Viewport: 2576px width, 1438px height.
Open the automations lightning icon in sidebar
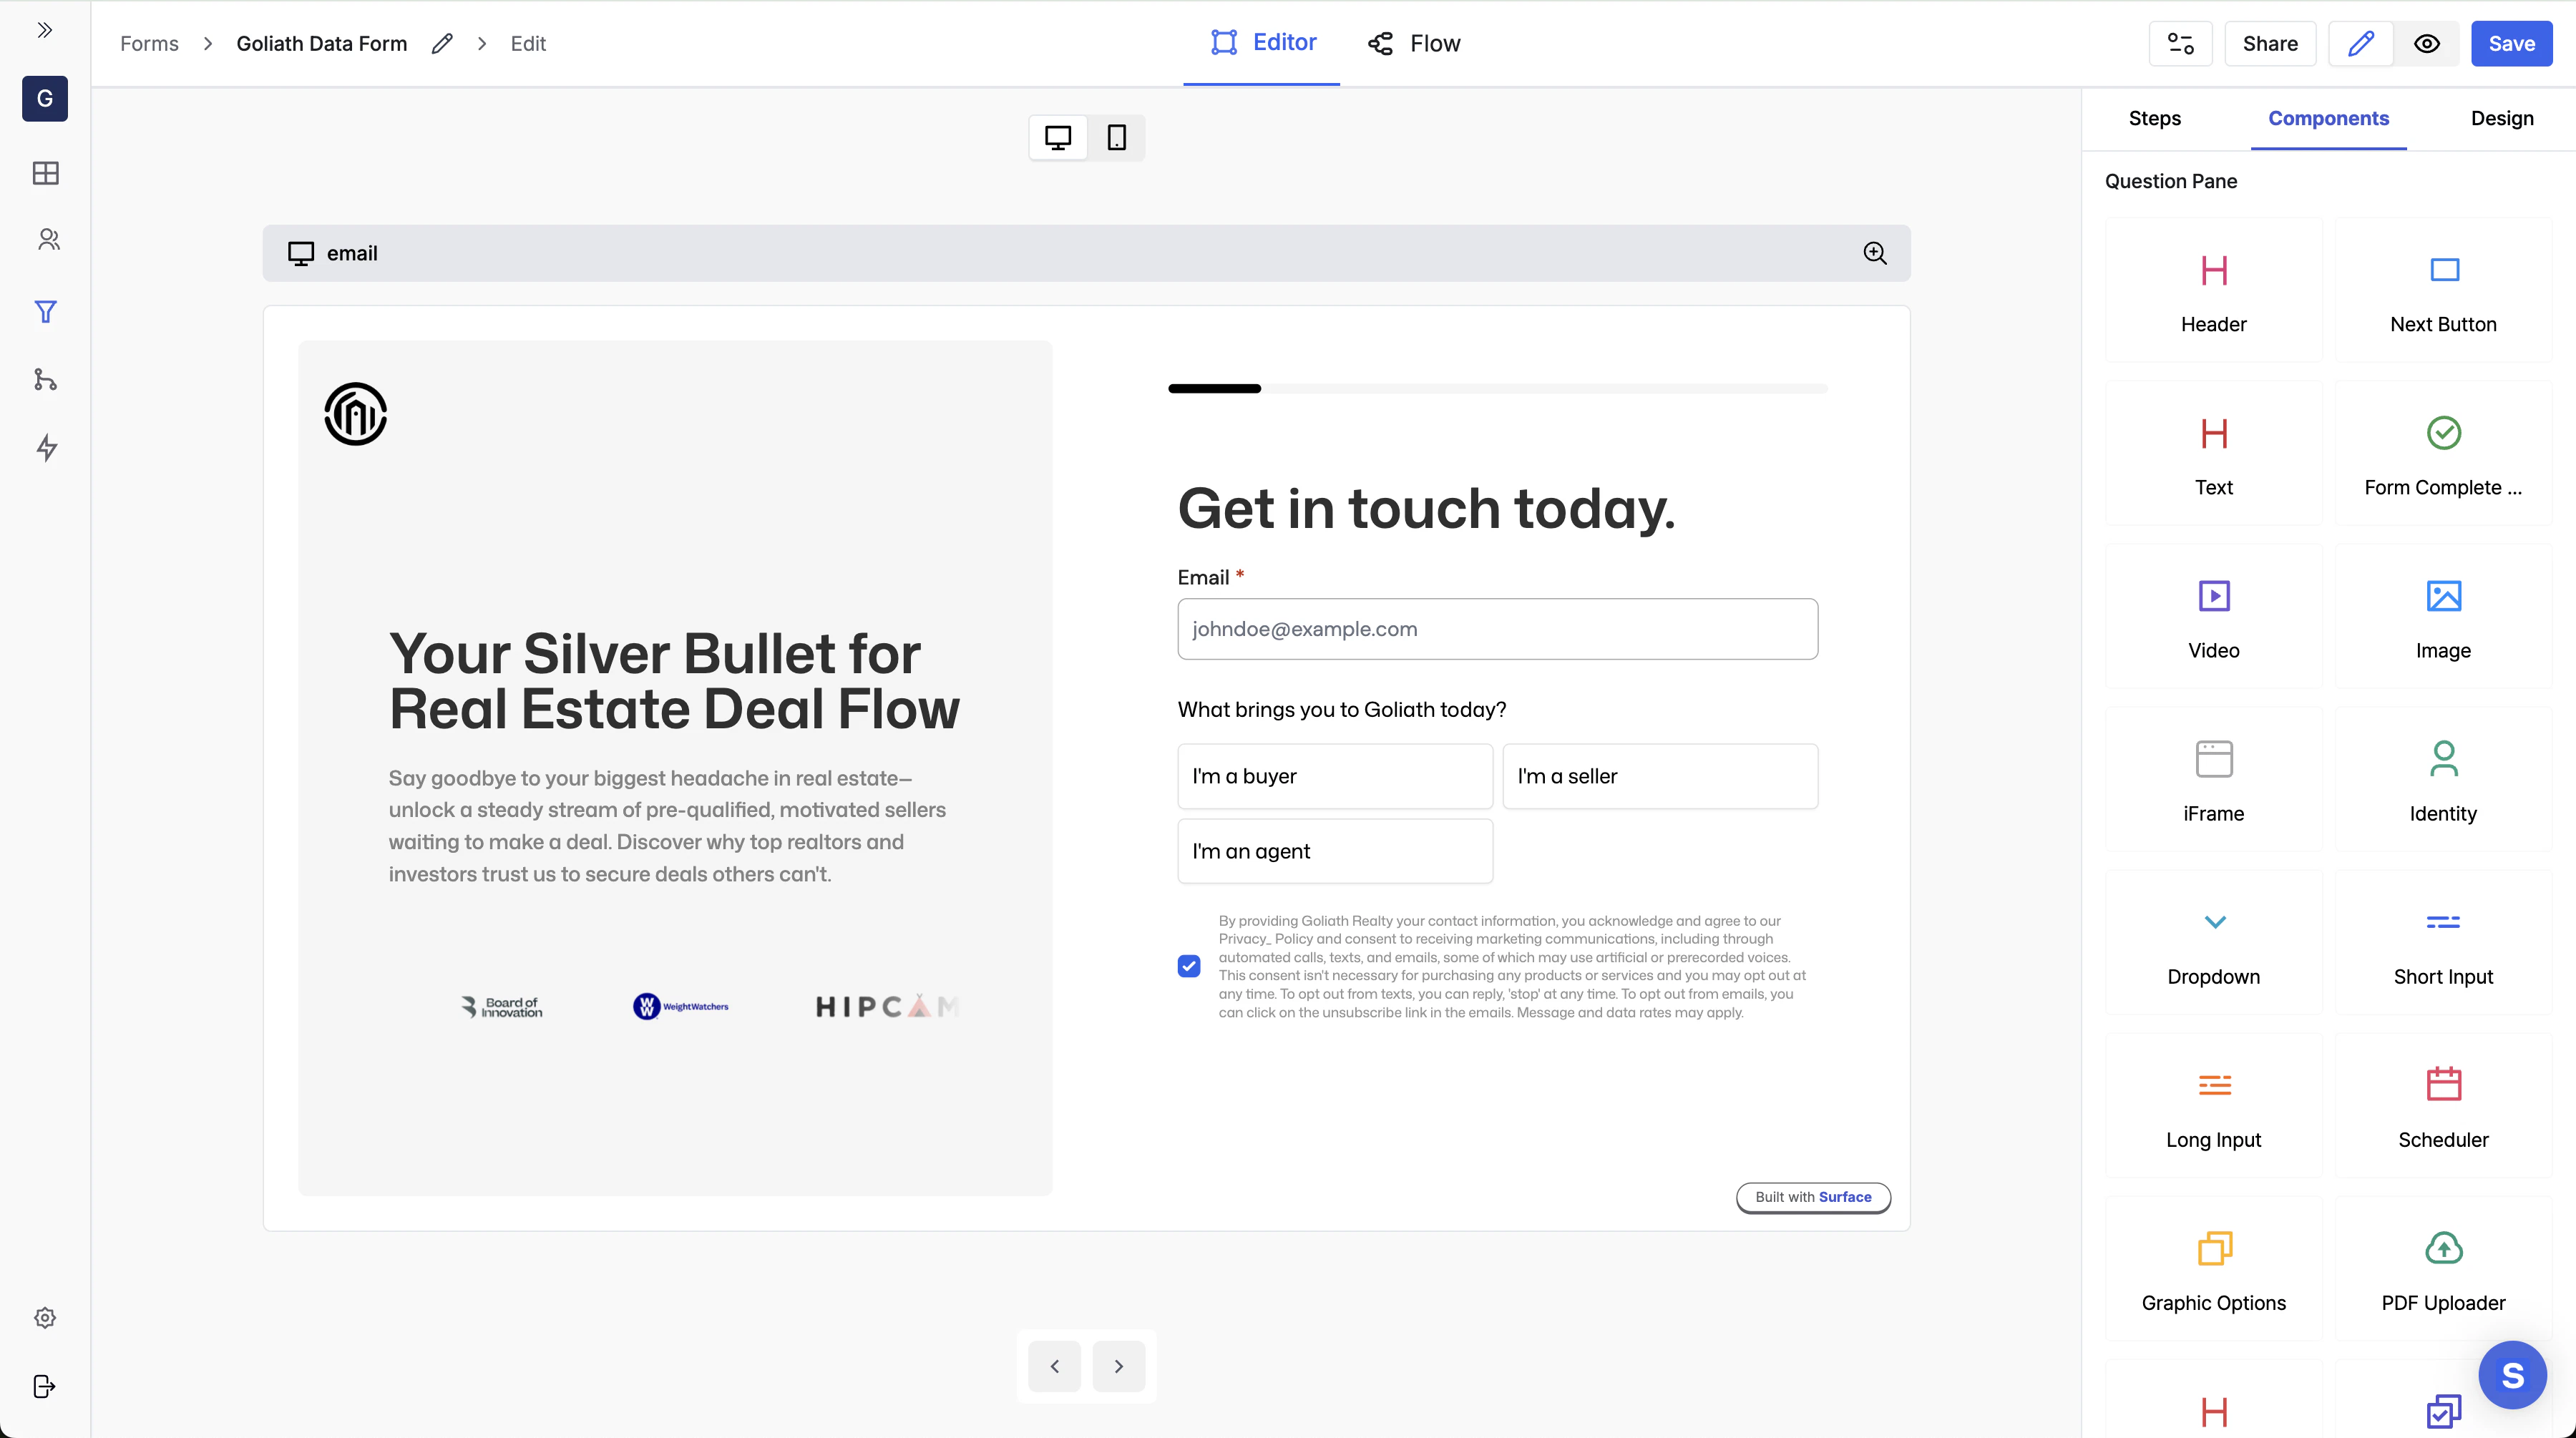pos(45,448)
